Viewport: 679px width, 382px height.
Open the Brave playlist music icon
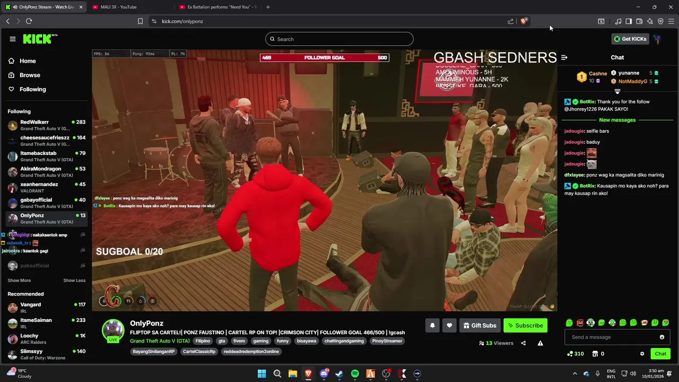[618, 21]
